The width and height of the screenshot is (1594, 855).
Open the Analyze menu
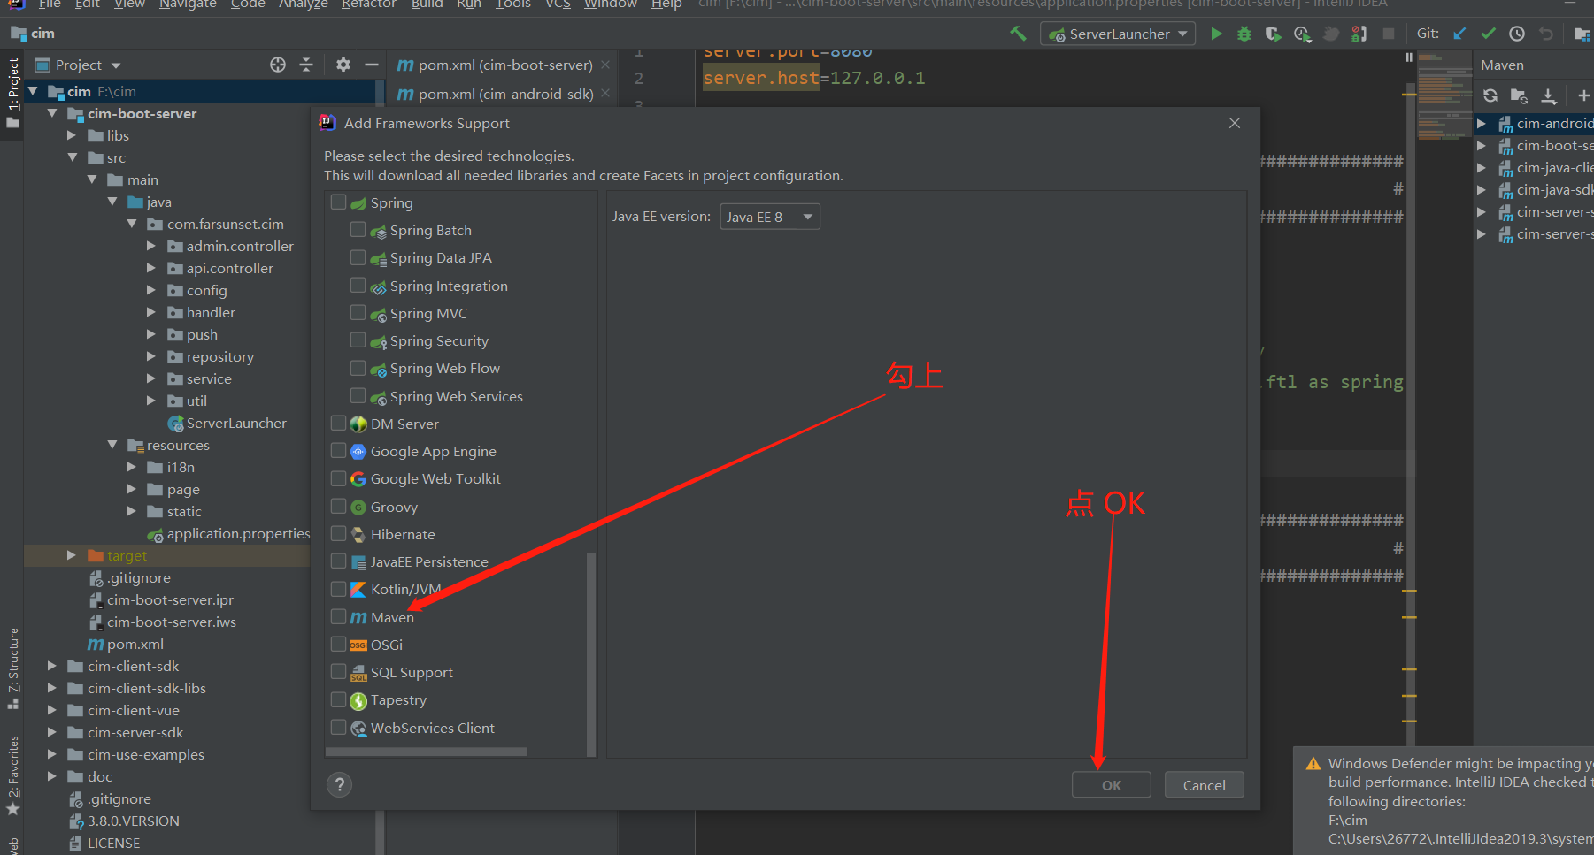click(304, 4)
